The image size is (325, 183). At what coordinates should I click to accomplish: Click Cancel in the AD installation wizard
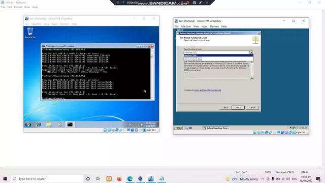click(252, 107)
